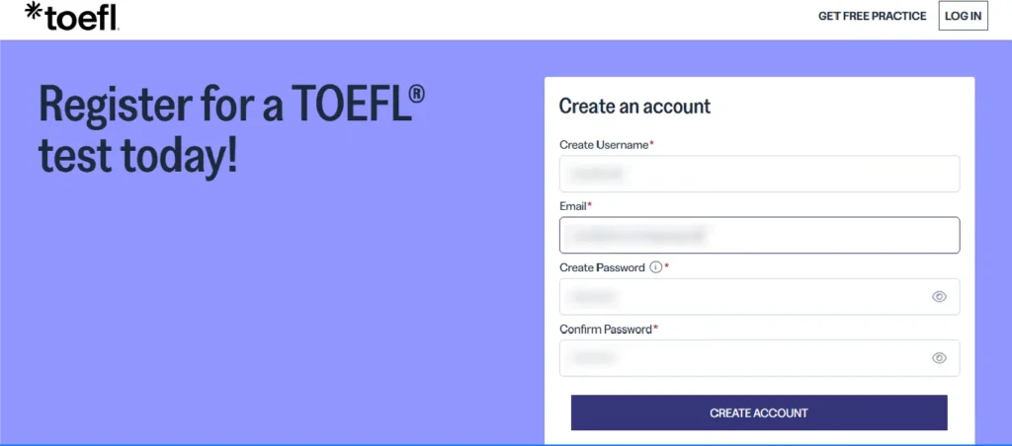Click the 'Confirm Password' label text

(x=605, y=329)
